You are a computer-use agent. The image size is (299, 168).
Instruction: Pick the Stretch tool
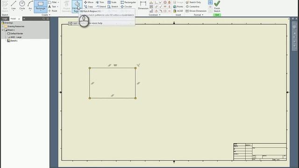pos(113,7)
